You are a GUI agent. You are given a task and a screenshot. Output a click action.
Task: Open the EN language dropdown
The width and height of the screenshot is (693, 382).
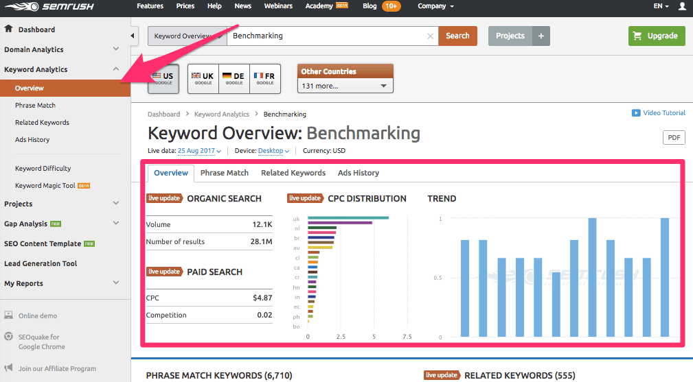tap(661, 6)
